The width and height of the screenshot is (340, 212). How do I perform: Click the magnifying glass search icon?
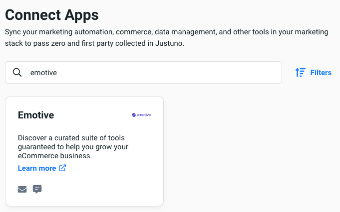tap(17, 73)
